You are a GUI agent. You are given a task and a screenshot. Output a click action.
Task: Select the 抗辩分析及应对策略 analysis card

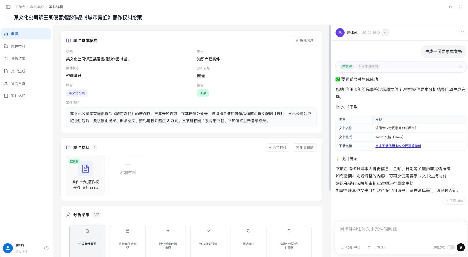click(289, 241)
